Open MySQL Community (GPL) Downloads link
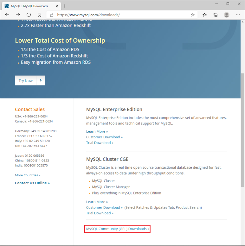Viewport: 245px width, 246px height. pyautogui.click(x=118, y=229)
